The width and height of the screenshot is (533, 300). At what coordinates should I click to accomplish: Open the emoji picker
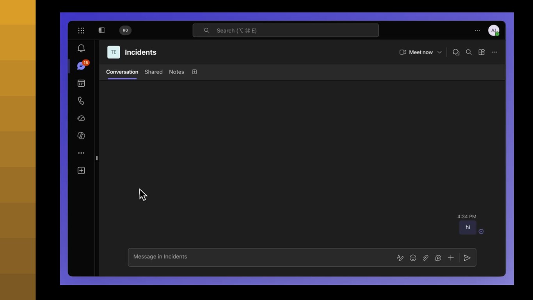[413, 258]
